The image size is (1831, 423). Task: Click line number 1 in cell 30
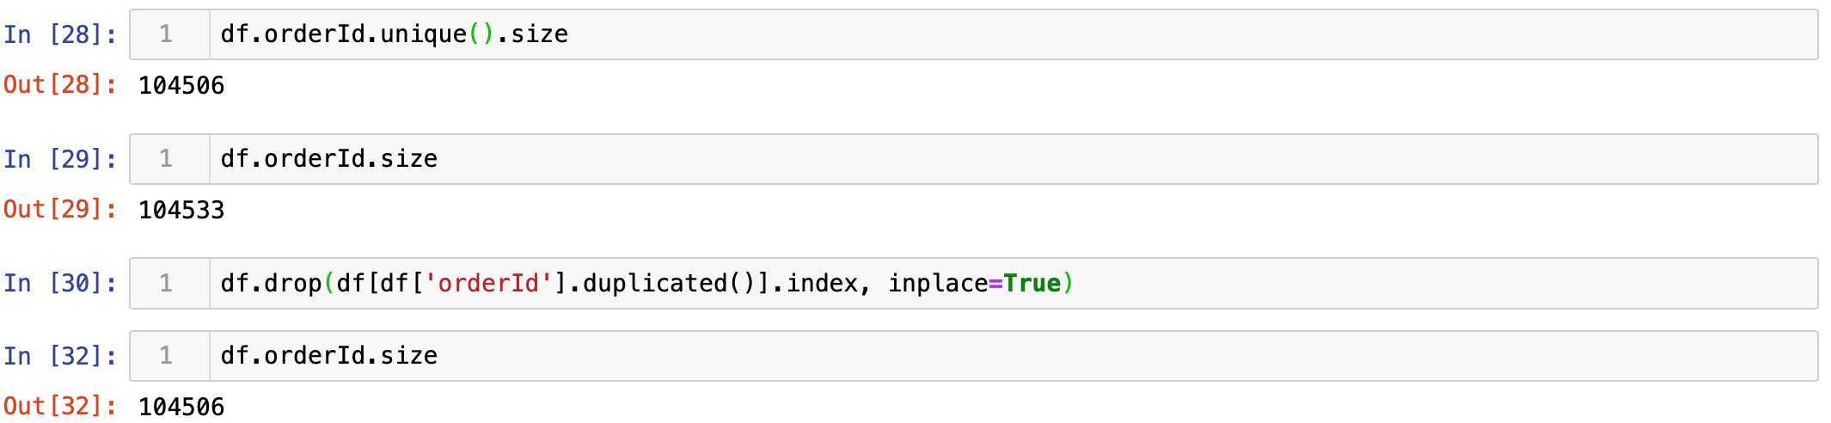pyautogui.click(x=166, y=283)
